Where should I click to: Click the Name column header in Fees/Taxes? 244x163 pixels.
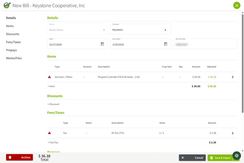pos(89,123)
